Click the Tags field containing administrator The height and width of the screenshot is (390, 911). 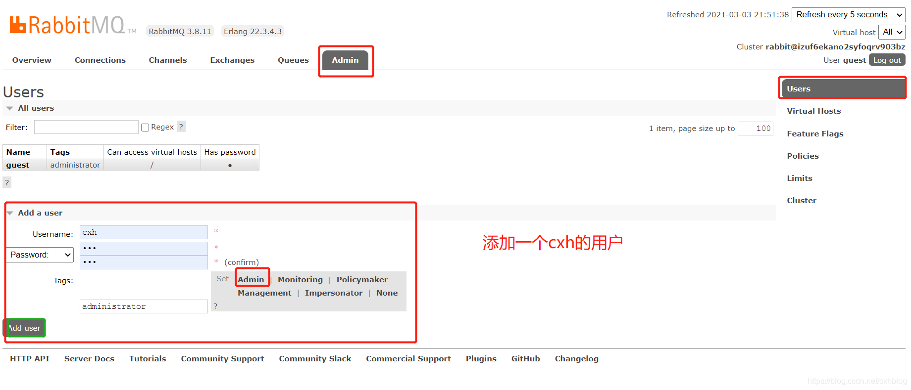click(x=144, y=306)
